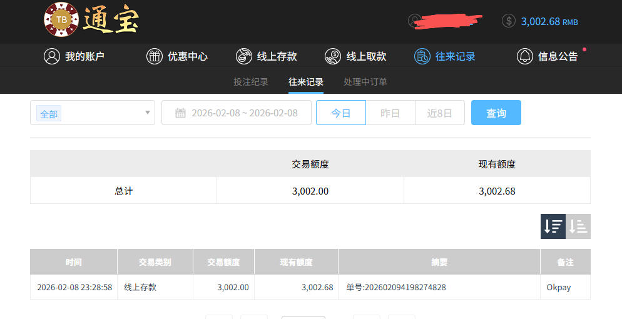
Task: Open 我的账户 from the navigation bar
Action: [x=74, y=56]
